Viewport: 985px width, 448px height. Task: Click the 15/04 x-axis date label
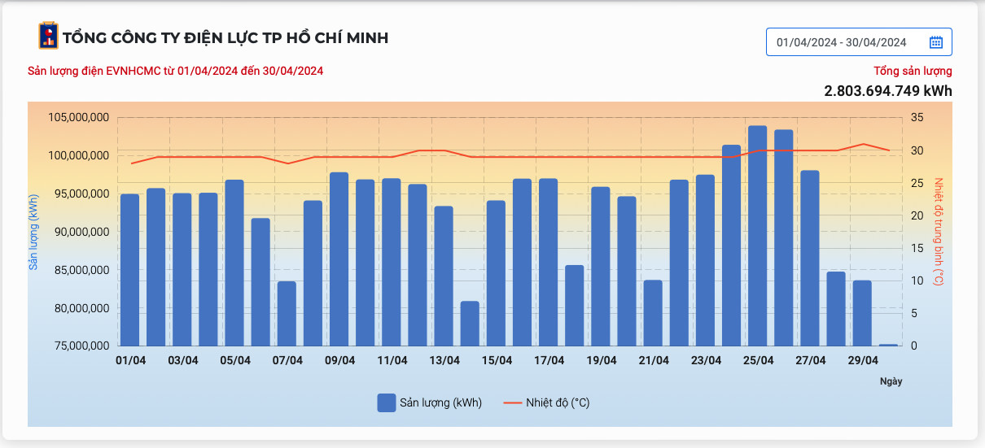coord(497,360)
